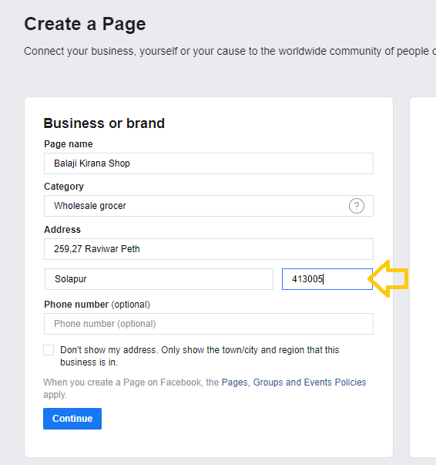
Task: Focus the empty Phone number (optional) field
Action: 209,324
